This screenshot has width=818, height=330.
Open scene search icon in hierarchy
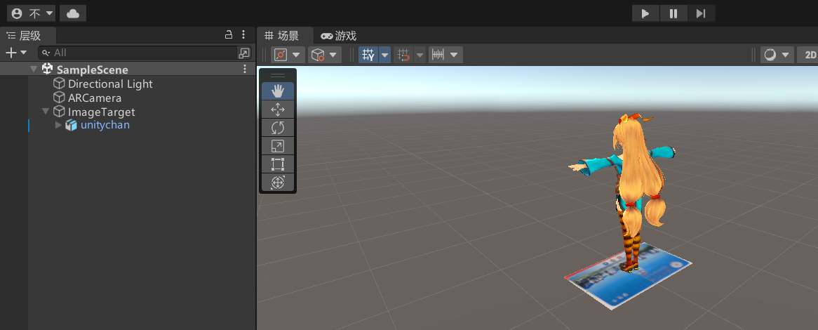click(x=244, y=53)
